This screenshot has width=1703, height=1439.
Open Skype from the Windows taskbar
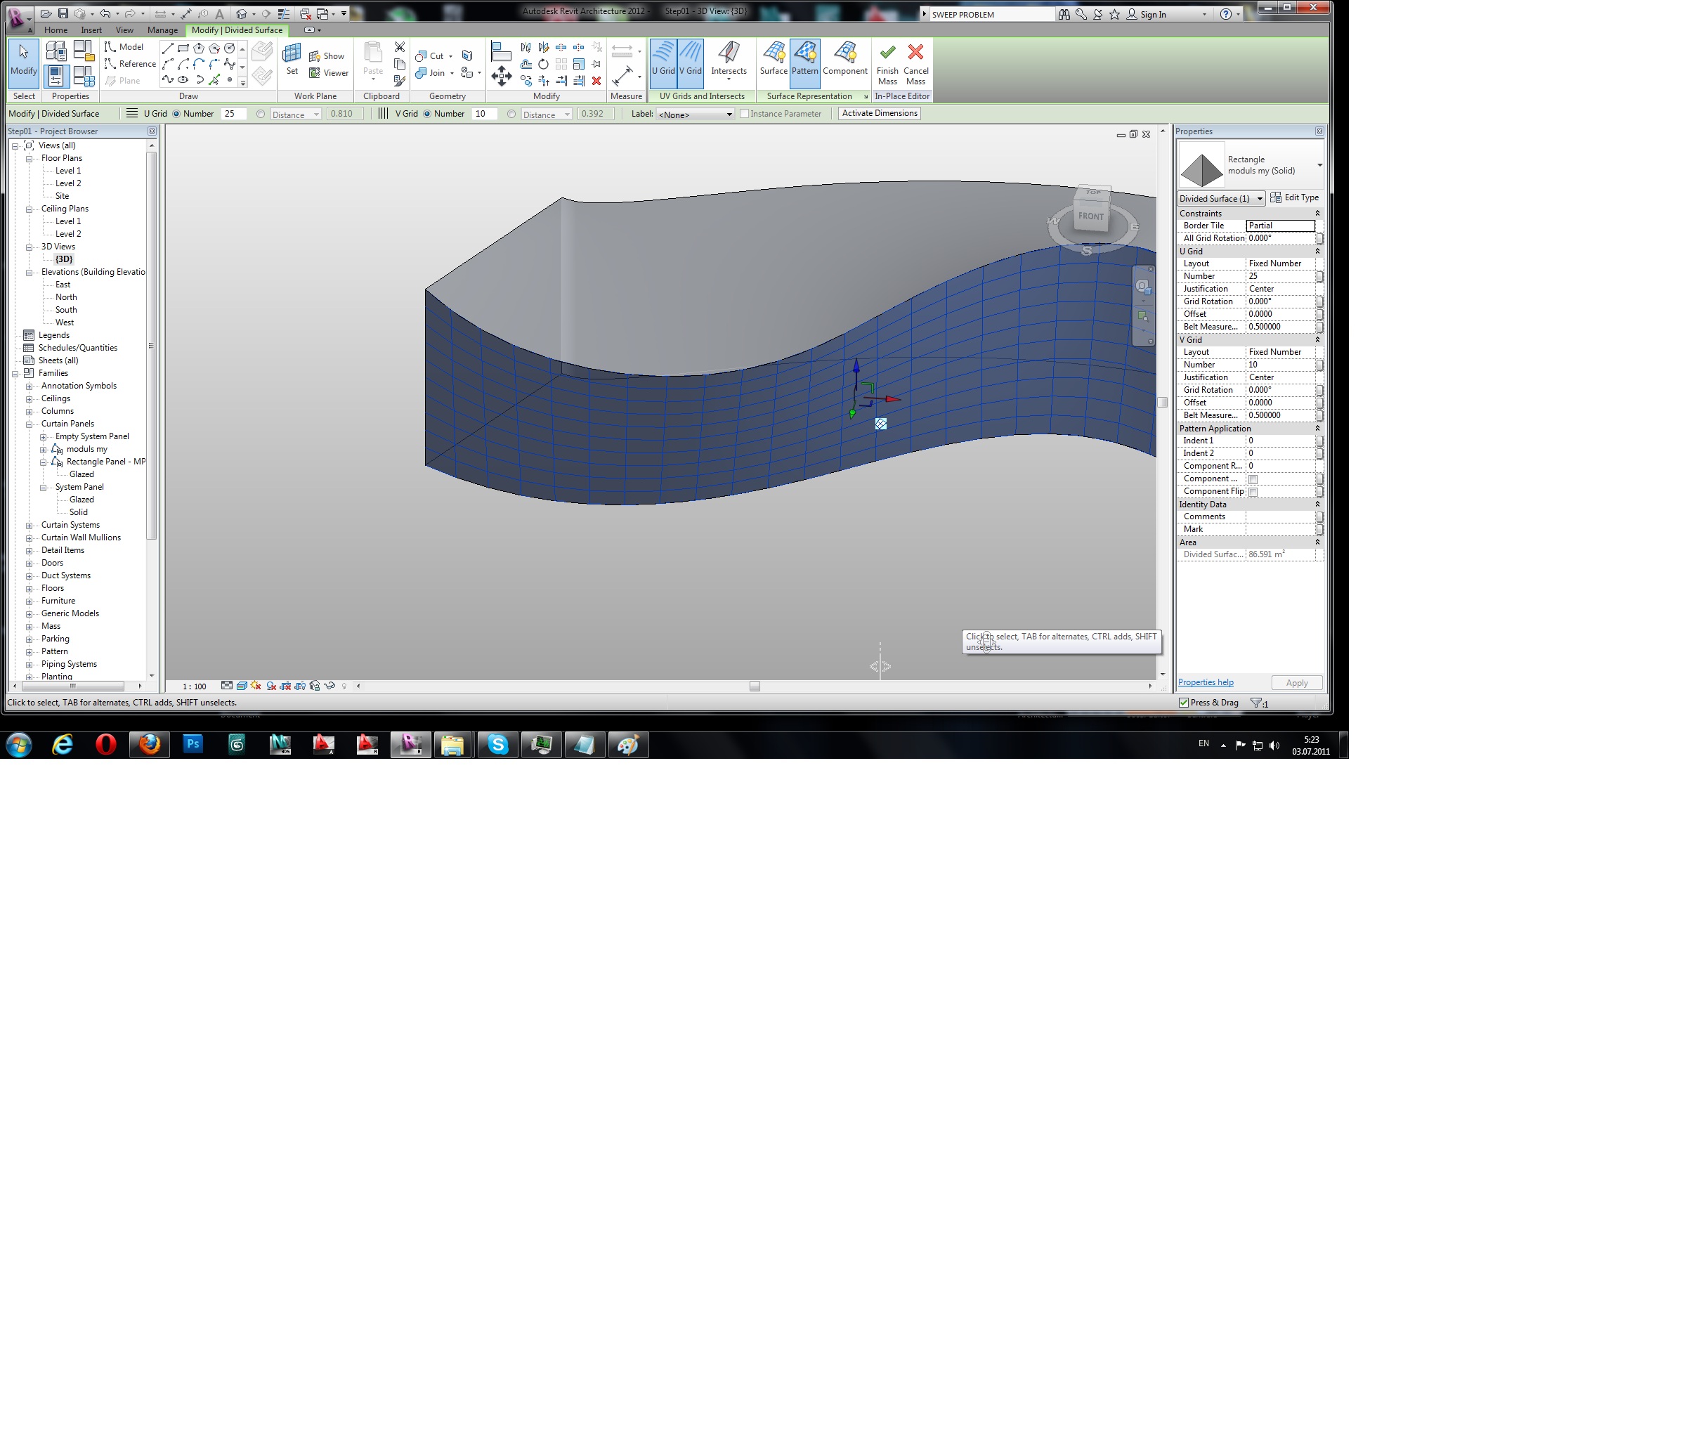(x=497, y=744)
